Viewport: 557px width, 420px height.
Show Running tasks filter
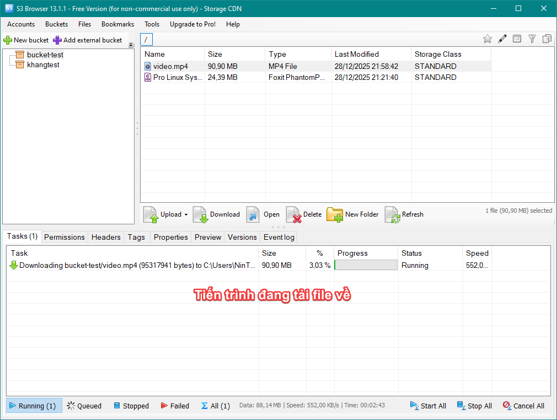(x=34, y=406)
